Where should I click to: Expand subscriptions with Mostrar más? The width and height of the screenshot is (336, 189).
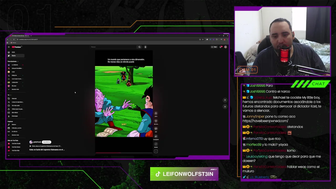[x=16, y=89]
